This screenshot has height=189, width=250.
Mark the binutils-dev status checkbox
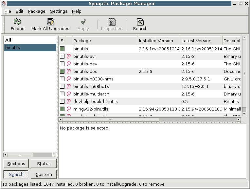[62, 64]
